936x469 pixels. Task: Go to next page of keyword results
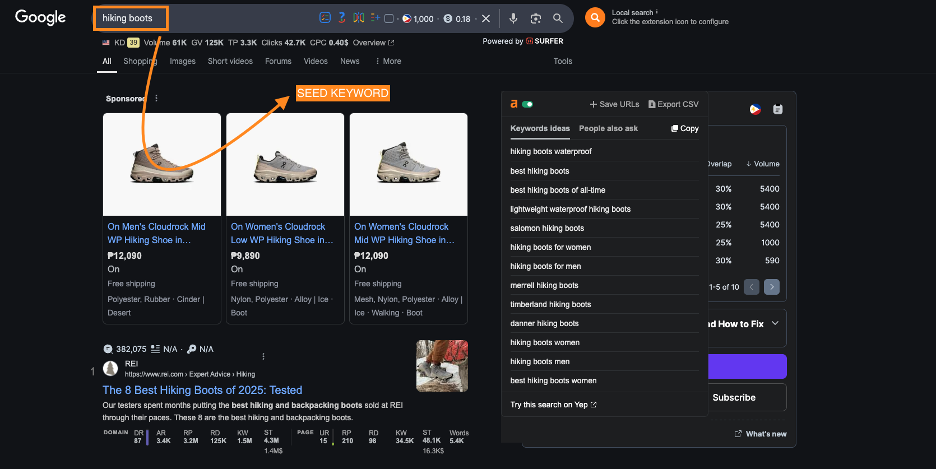(772, 287)
